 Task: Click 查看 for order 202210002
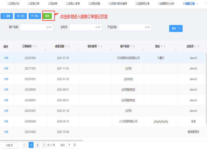tap(6, 132)
